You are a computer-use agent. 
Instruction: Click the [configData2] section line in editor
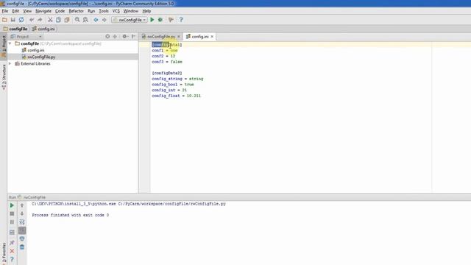pyautogui.click(x=167, y=73)
